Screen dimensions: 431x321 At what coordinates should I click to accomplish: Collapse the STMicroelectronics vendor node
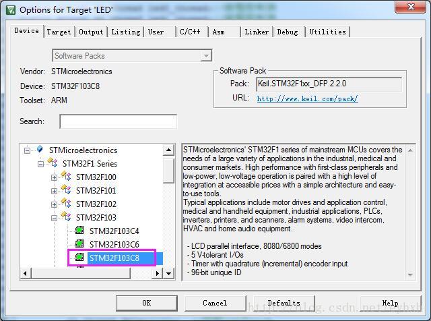point(27,150)
